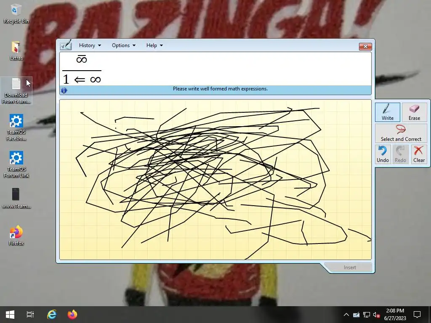
Task: Click the History dropdown arrow
Action: tap(99, 45)
